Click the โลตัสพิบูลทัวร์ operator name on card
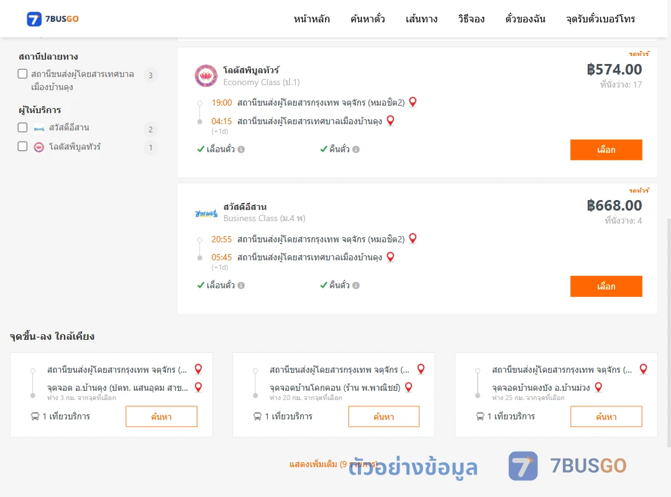The image size is (671, 497). 251,70
